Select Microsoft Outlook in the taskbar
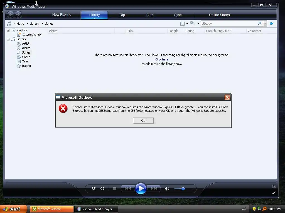The width and height of the screenshot is (285, 213). (x=51, y=209)
